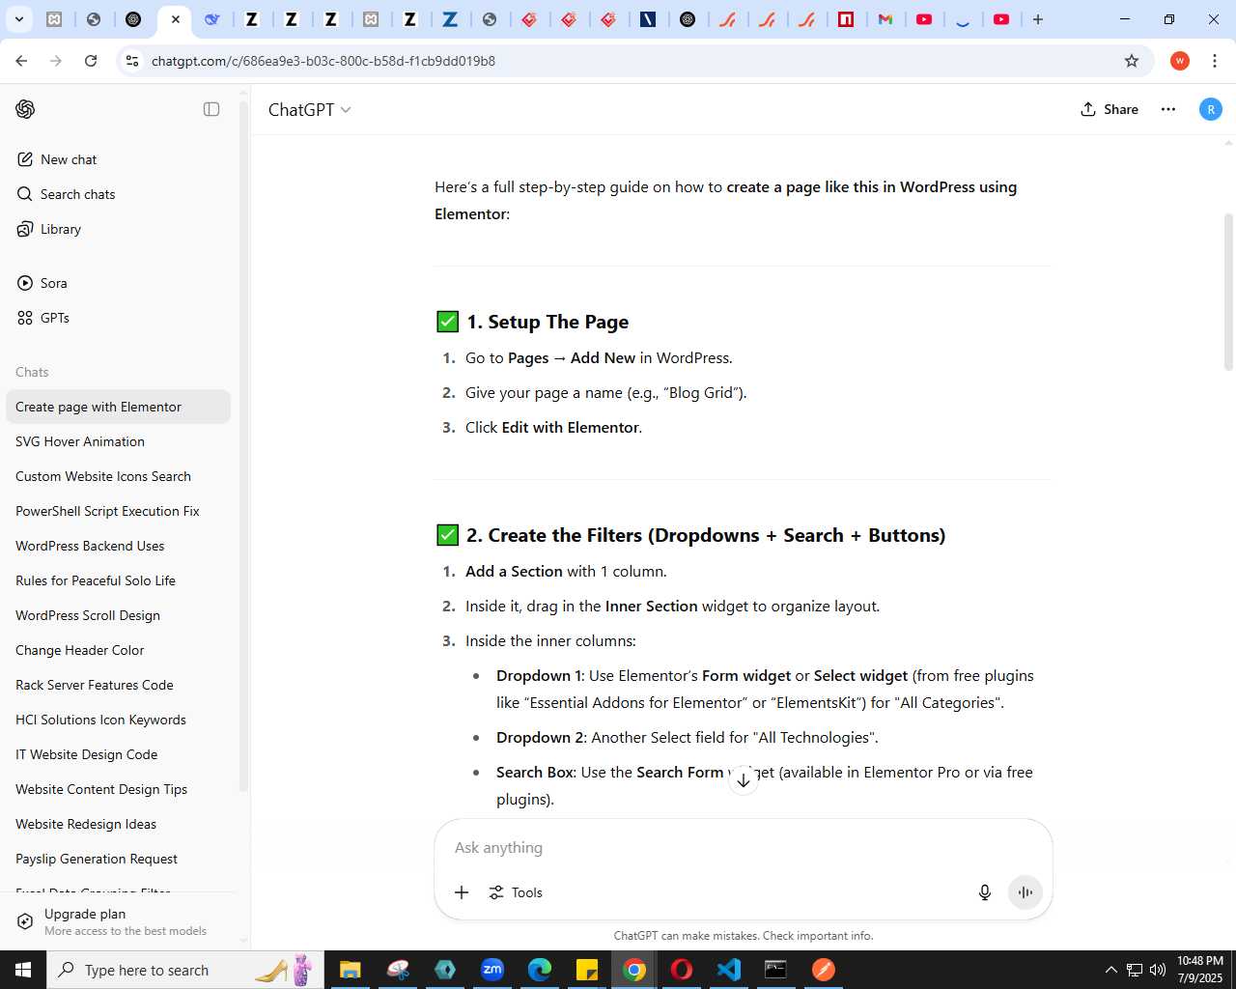Click Upgrade plan in the sidebar
1236x989 pixels.
[x=118, y=921]
